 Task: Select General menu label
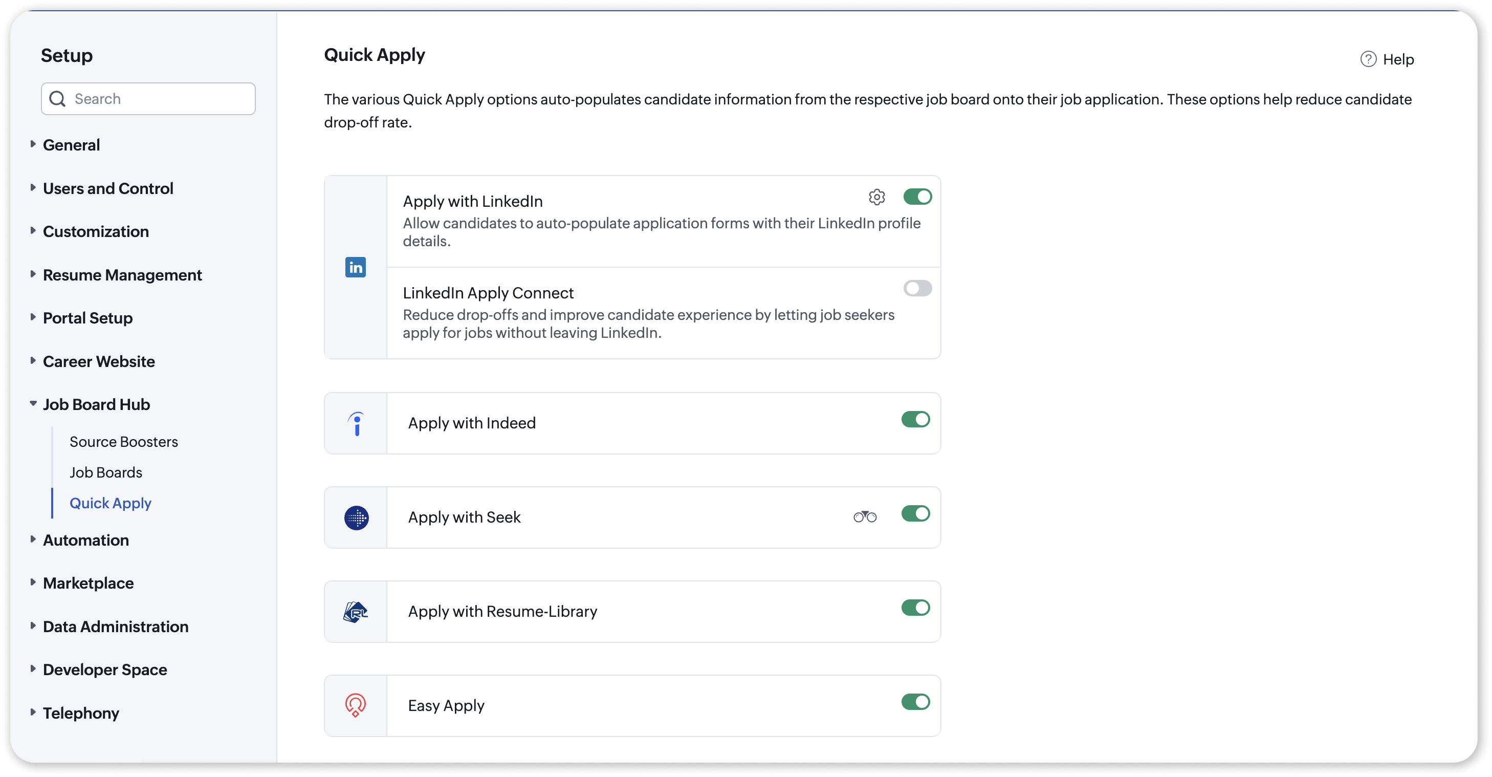click(x=71, y=145)
